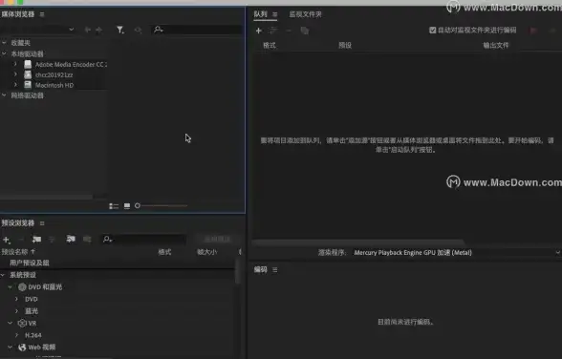Image resolution: width=562 pixels, height=359 pixels.
Task: Open the file type filter icon
Action: click(x=120, y=30)
